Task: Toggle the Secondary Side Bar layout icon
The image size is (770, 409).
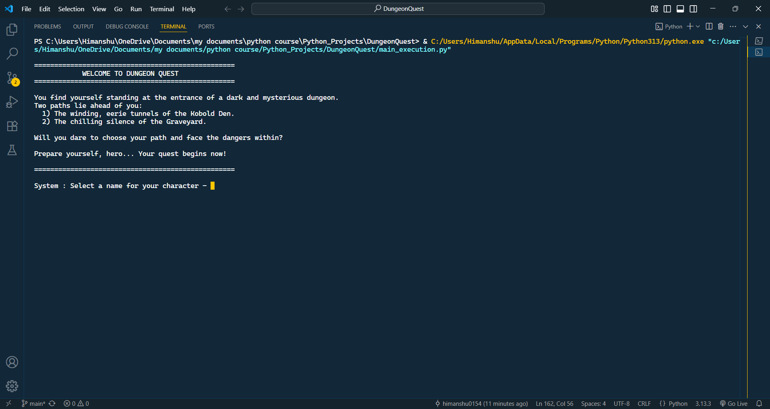Action: point(693,9)
